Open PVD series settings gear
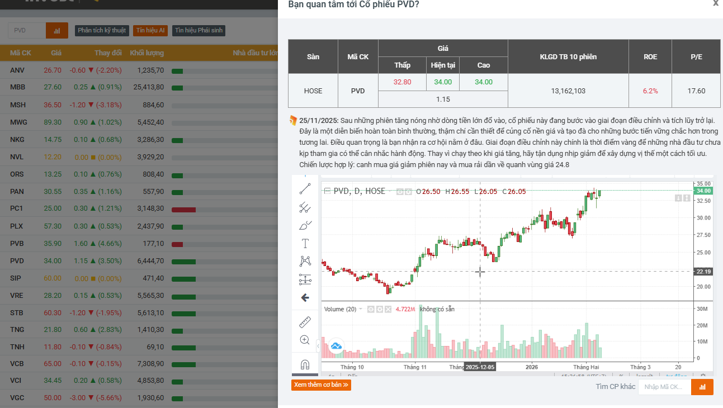The width and height of the screenshot is (723, 408). click(x=408, y=192)
